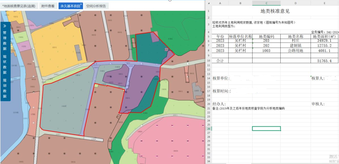The image size is (339, 164).
Task: Select the total value 51765.4
Action: point(325,61)
